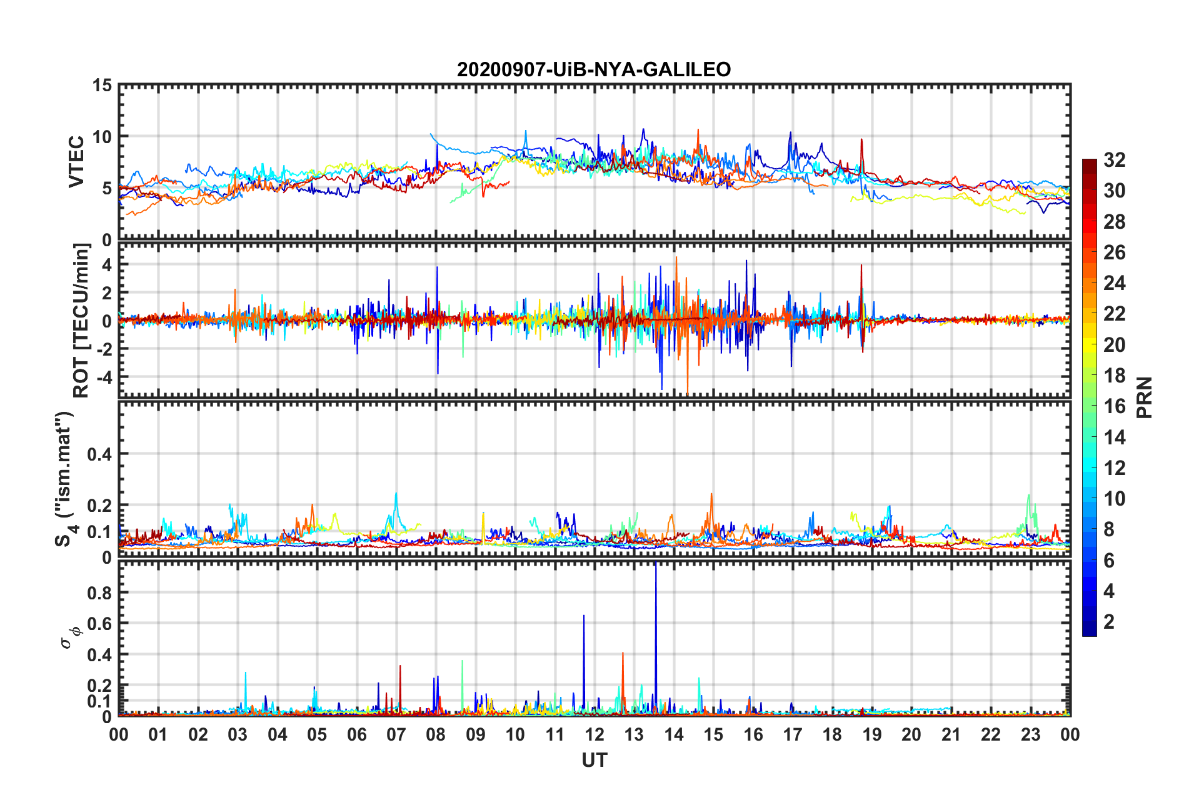The width and height of the screenshot is (1189, 795).
Task: Click the VTEC y-axis label
Action: [76, 162]
